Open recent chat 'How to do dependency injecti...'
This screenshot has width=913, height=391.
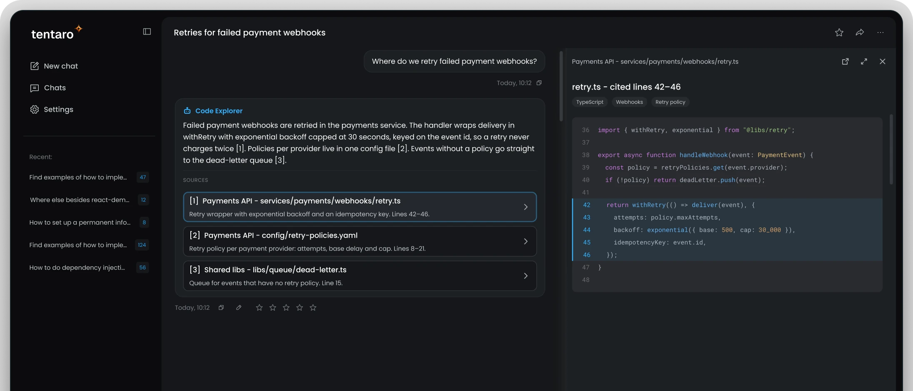point(89,267)
